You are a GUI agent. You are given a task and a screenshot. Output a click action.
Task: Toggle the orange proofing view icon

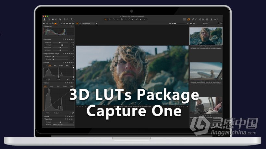[188, 19]
